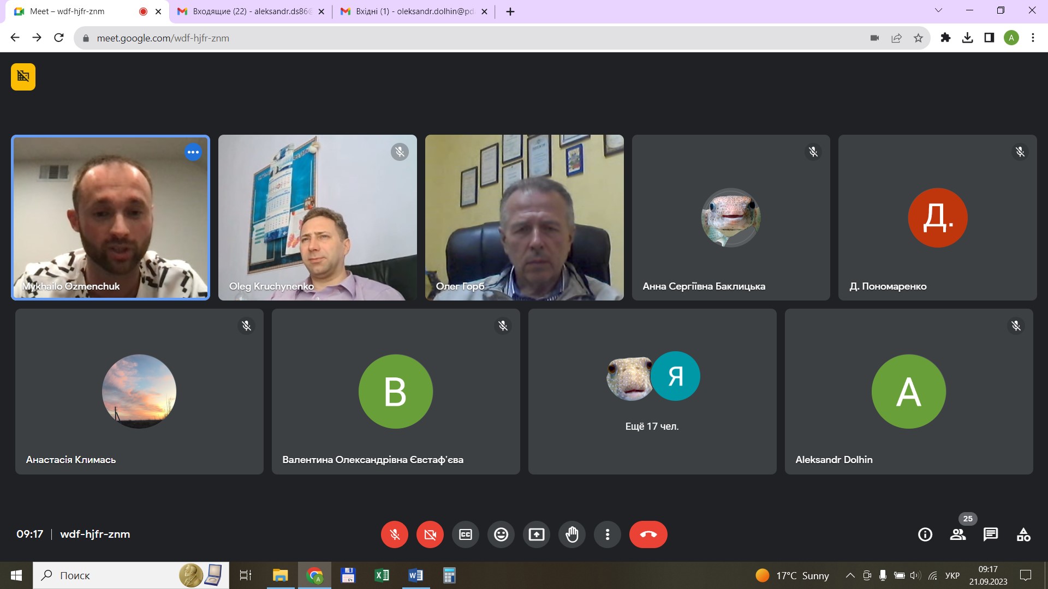The width and height of the screenshot is (1048, 589).
Task: Click Д. Пономаренко's red avatar
Action: [938, 218]
